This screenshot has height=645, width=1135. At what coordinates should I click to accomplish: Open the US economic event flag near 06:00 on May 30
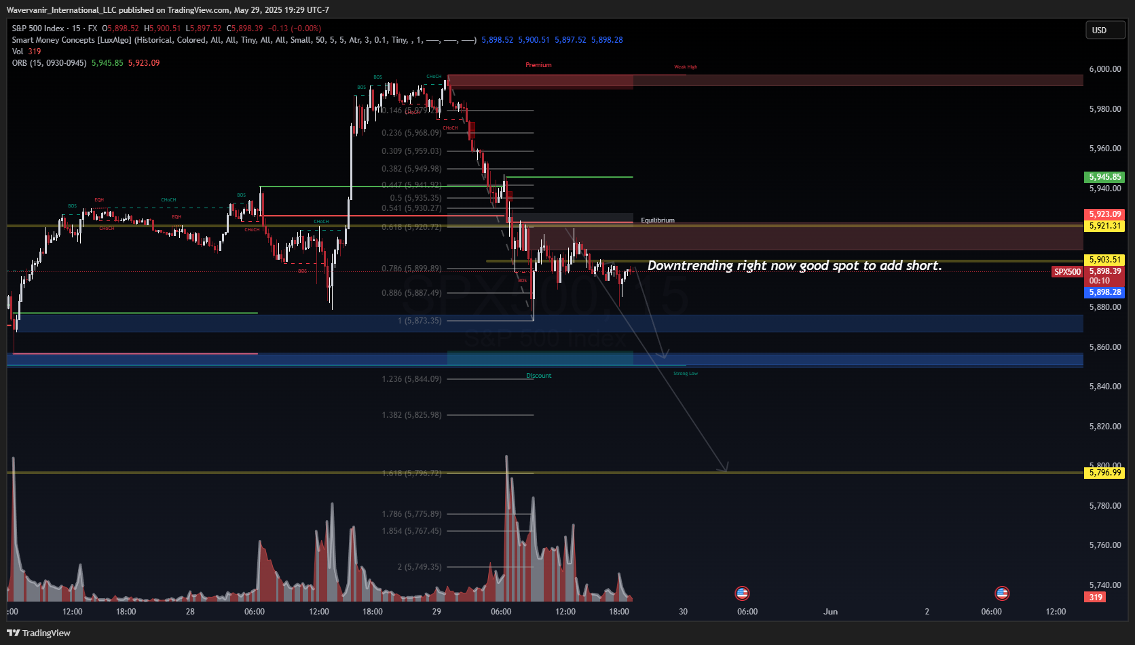742,593
